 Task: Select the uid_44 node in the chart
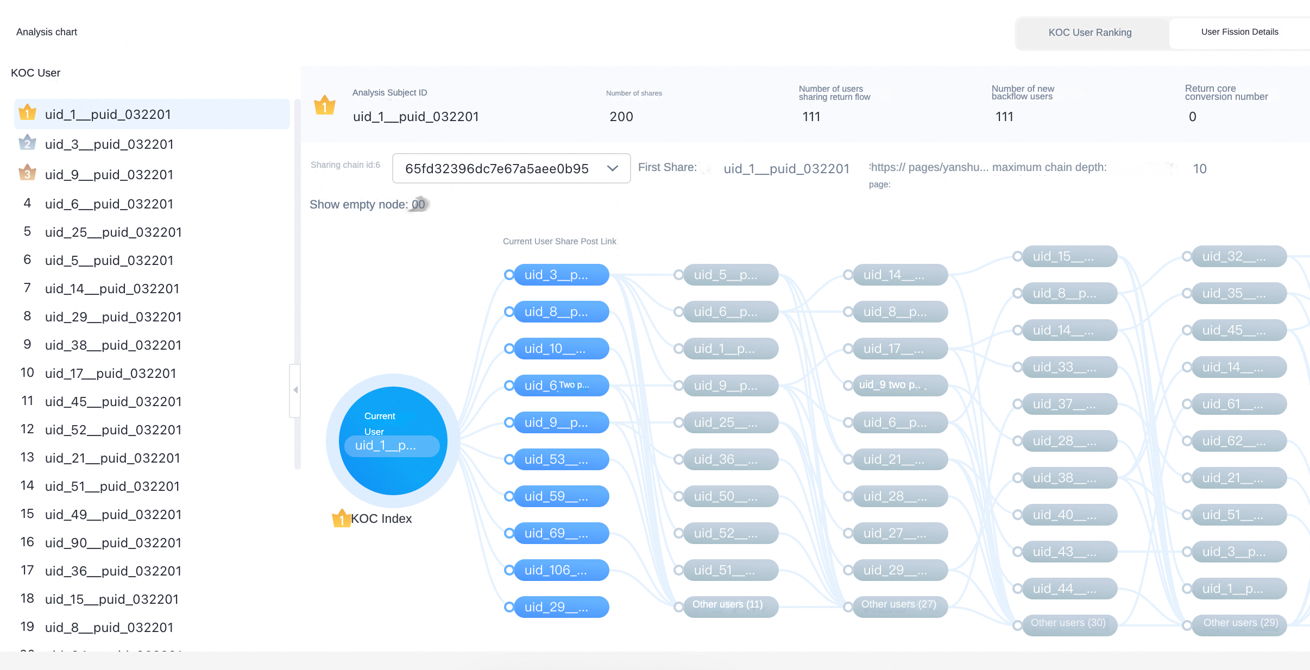click(1070, 589)
